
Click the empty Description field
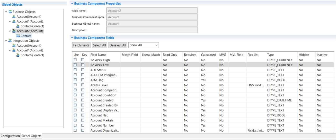pyautogui.click(x=152, y=30)
